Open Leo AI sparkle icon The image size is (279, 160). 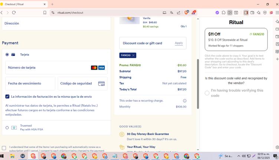click(259, 13)
